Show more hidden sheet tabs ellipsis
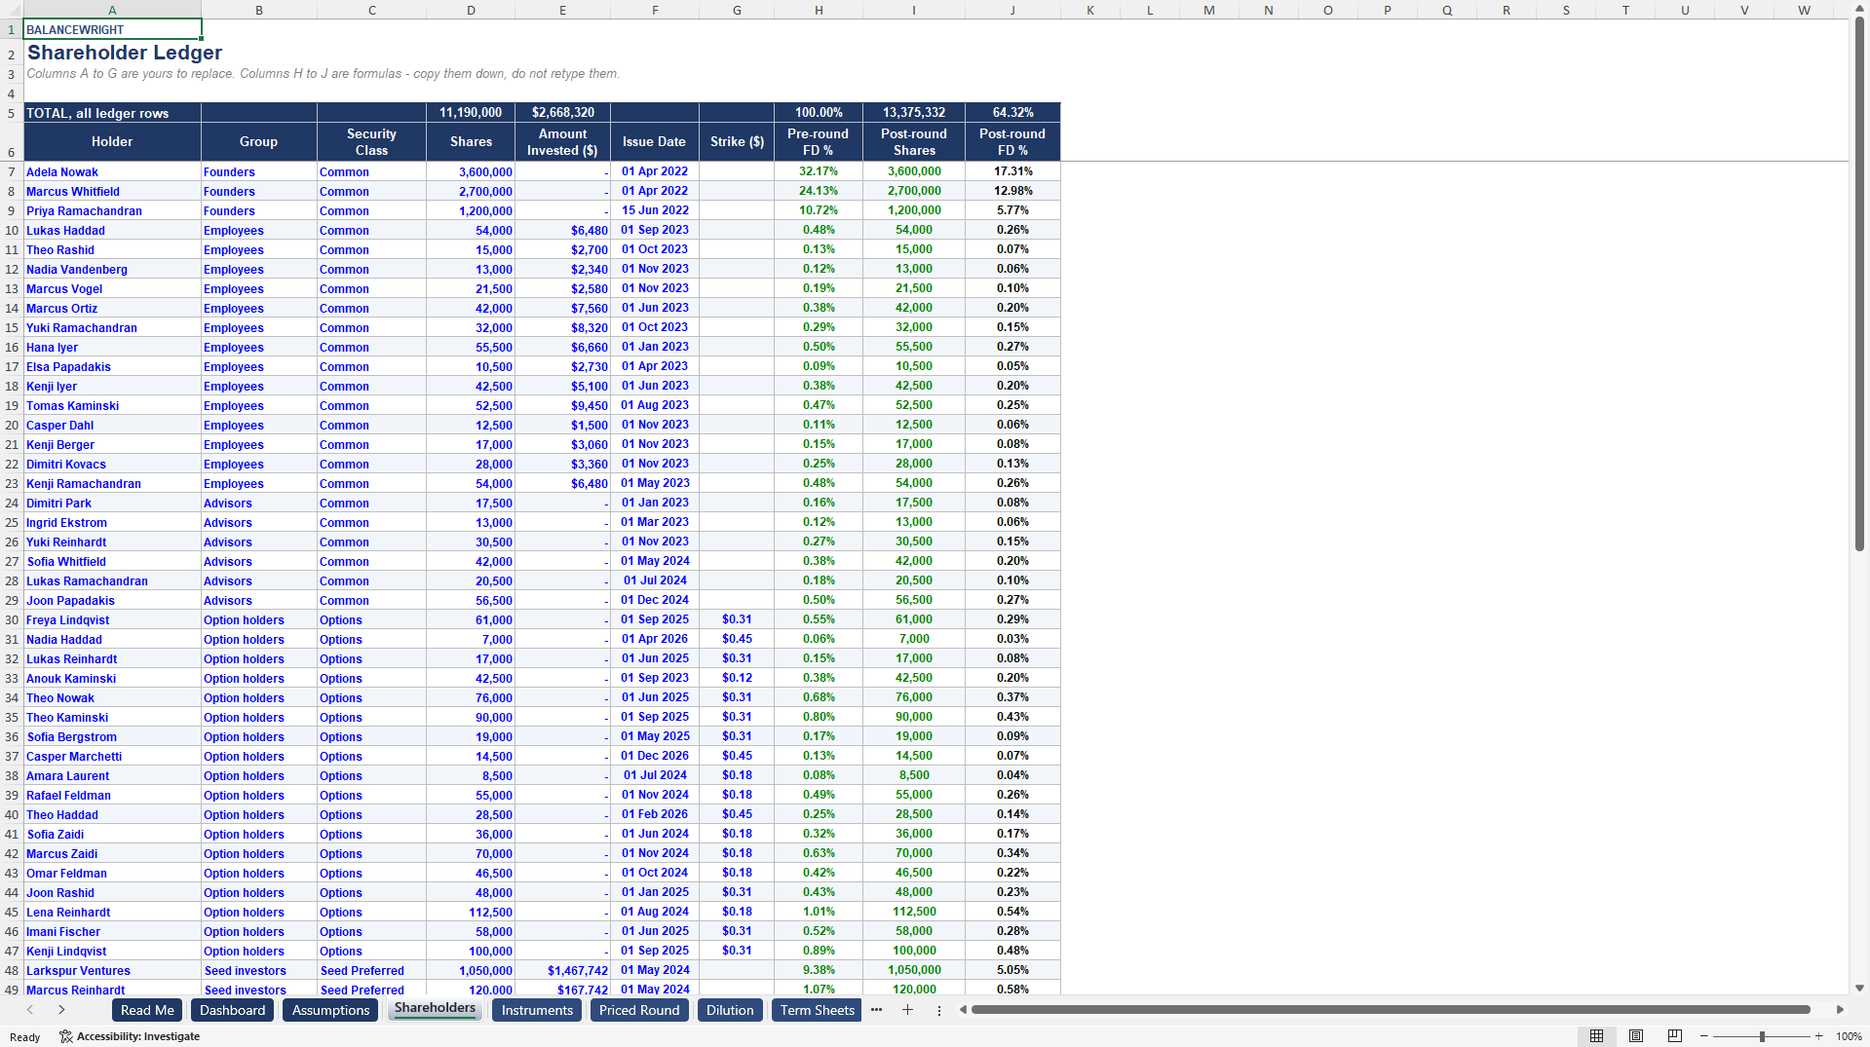 click(876, 1010)
